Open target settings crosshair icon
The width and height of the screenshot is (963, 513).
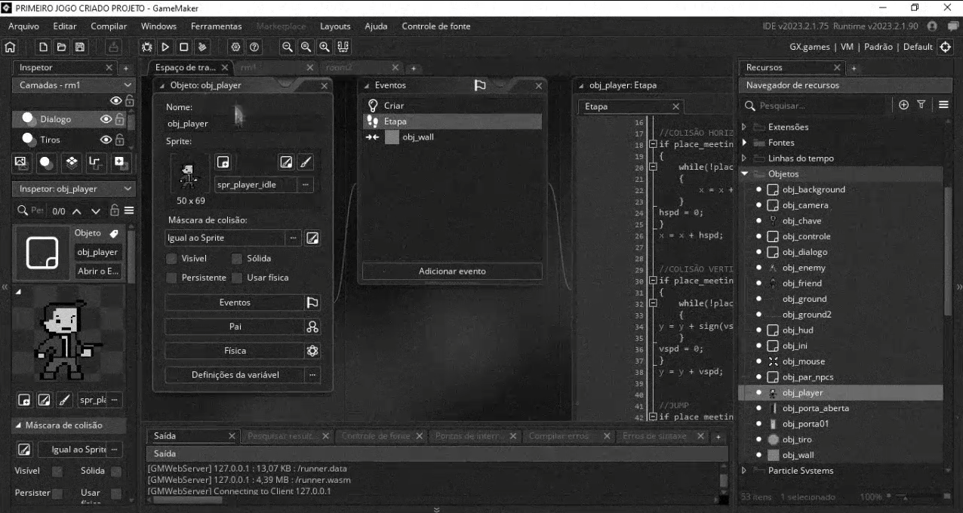(946, 46)
